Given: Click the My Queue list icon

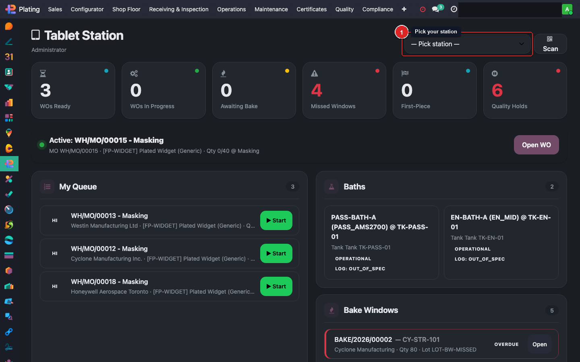Looking at the screenshot, I should (x=47, y=187).
